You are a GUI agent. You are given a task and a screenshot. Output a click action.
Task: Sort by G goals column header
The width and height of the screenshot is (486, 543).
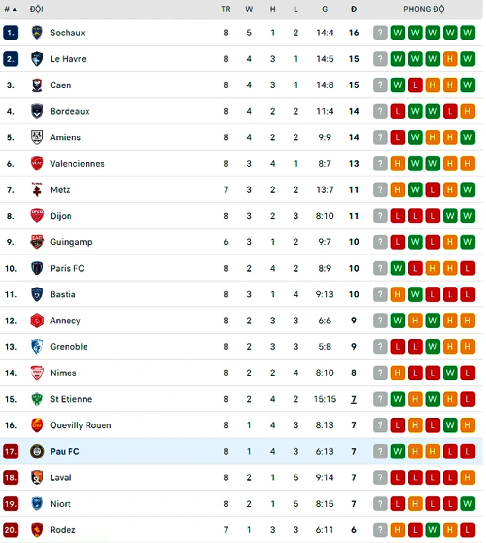pyautogui.click(x=325, y=9)
